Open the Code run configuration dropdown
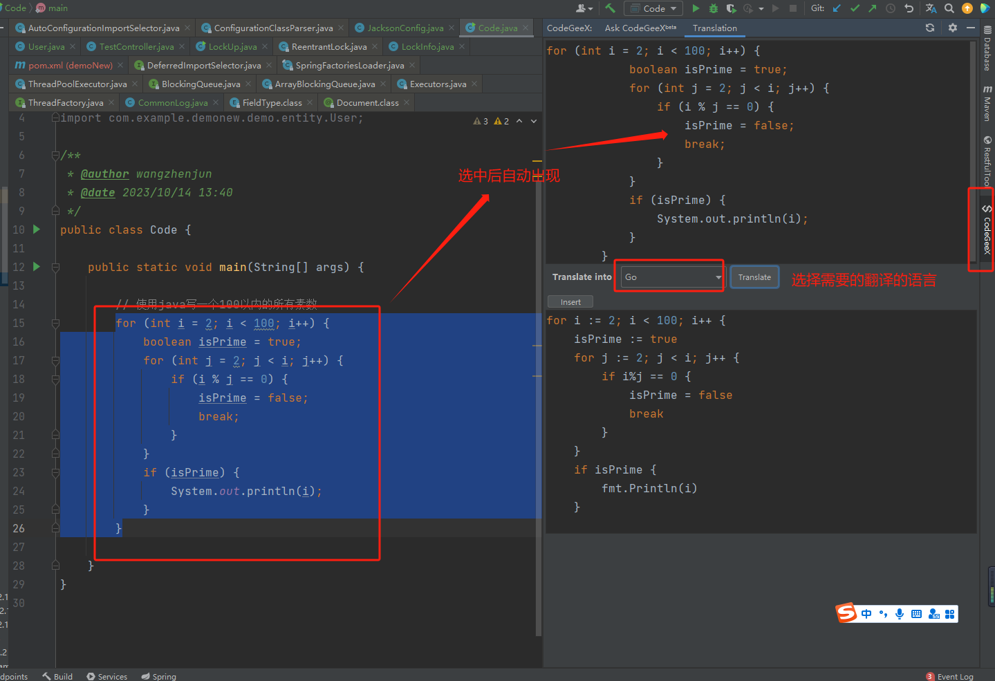This screenshot has width=995, height=681. coord(653,8)
